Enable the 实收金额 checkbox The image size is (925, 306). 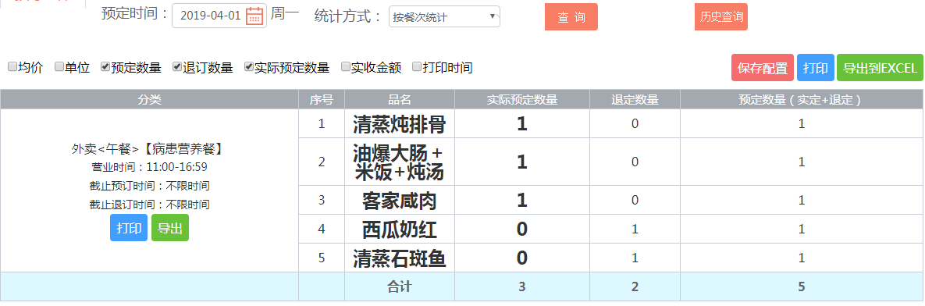click(346, 67)
